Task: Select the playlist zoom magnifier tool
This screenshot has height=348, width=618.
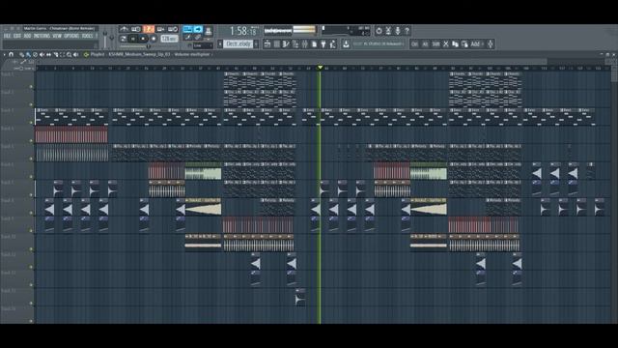Action: [70, 54]
